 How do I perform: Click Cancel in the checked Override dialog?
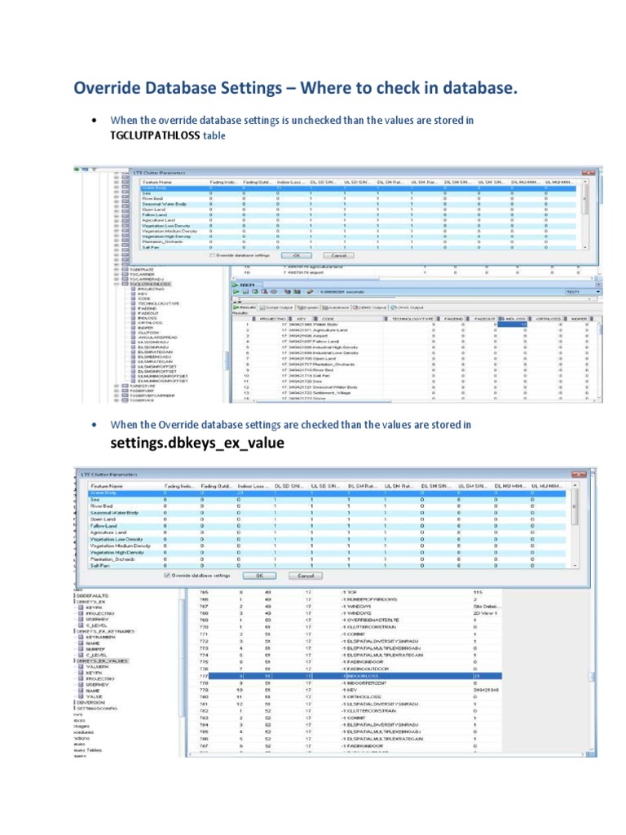pos(306,576)
